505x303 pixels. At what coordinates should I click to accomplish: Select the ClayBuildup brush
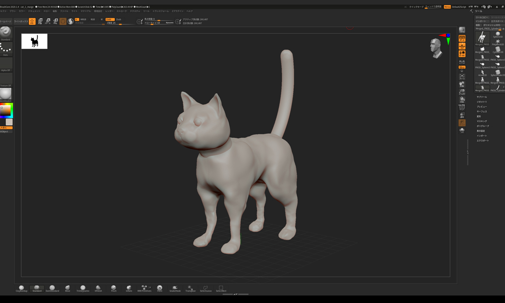tap(22, 288)
